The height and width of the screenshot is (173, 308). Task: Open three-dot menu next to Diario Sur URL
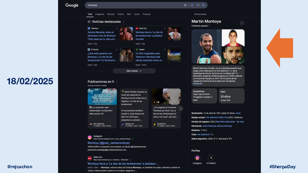point(131,160)
